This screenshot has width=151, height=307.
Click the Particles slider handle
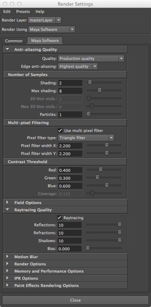(x=89, y=114)
